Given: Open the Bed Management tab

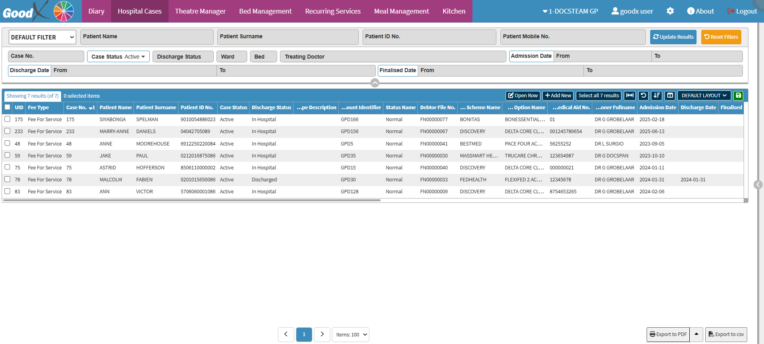Looking at the screenshot, I should (265, 11).
